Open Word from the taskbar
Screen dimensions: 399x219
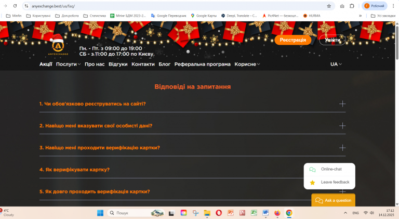265,213
